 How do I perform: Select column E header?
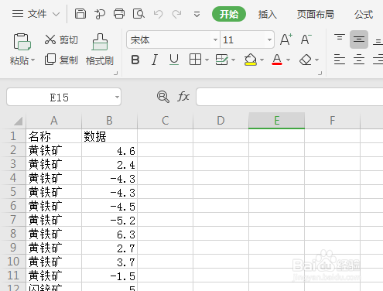pos(277,121)
